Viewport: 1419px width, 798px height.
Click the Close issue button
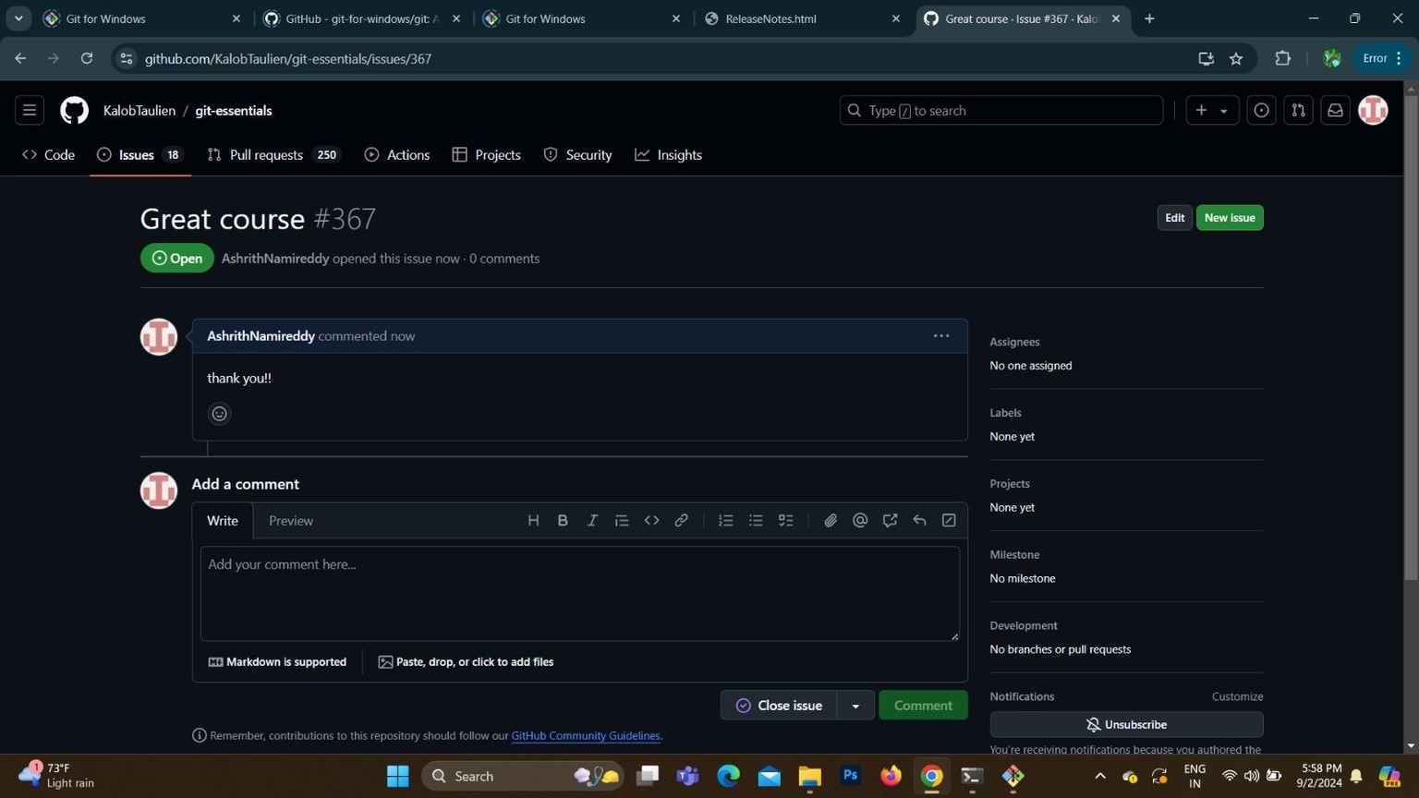779,706
